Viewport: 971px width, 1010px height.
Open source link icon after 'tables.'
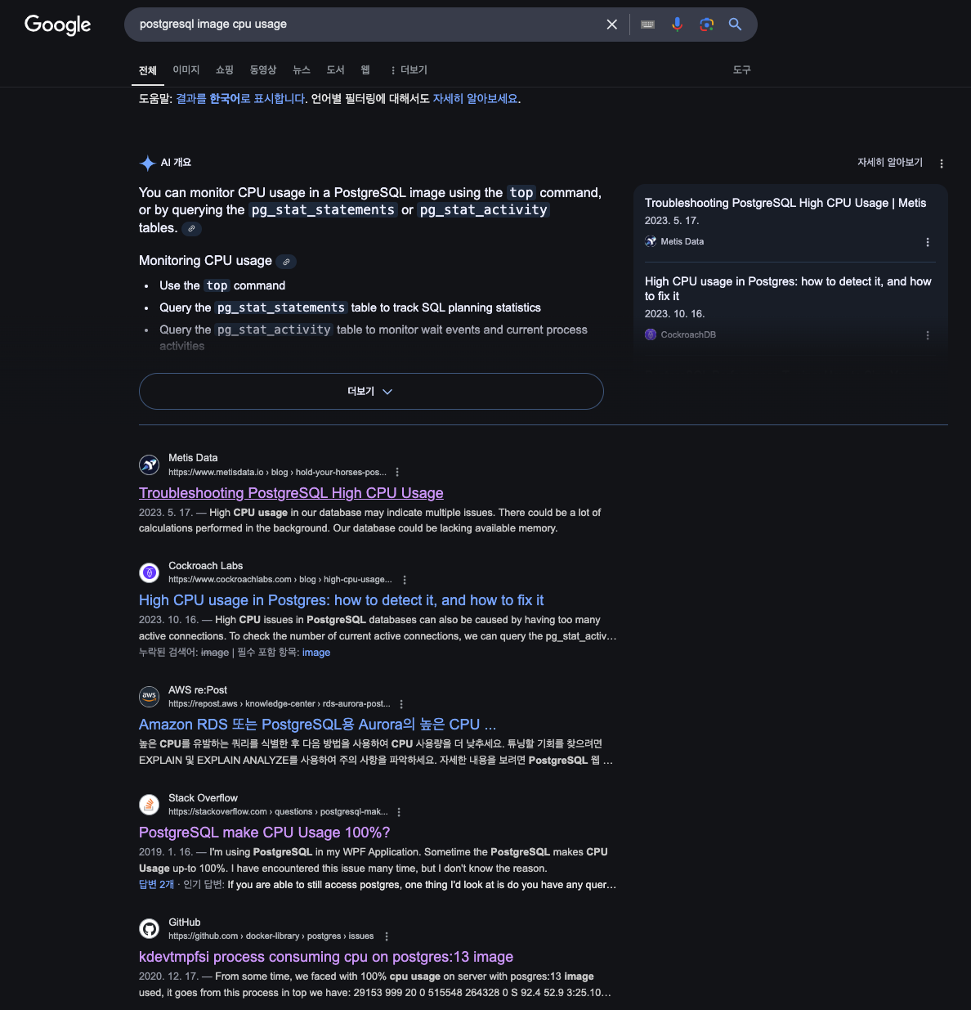point(191,229)
